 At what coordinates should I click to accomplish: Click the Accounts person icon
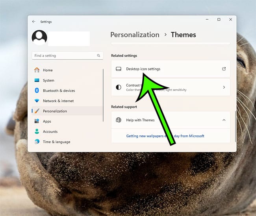(37, 131)
